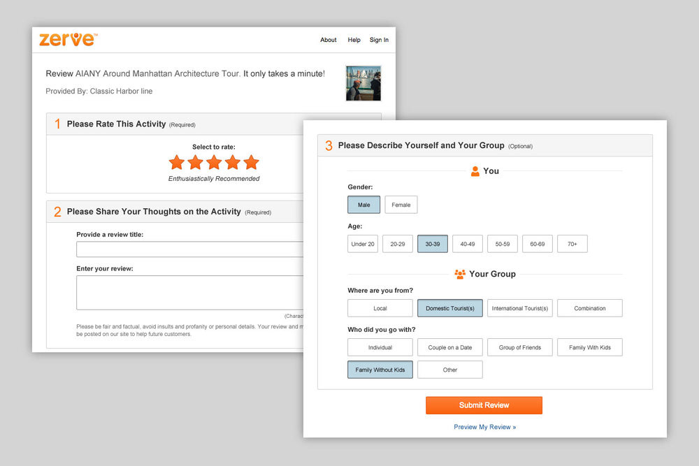Viewport: 699px width, 466px height.
Task: Click the 'Please Rate This Activity' heading
Action: [x=116, y=124]
